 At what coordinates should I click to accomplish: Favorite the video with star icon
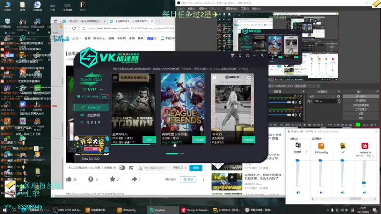point(112,179)
